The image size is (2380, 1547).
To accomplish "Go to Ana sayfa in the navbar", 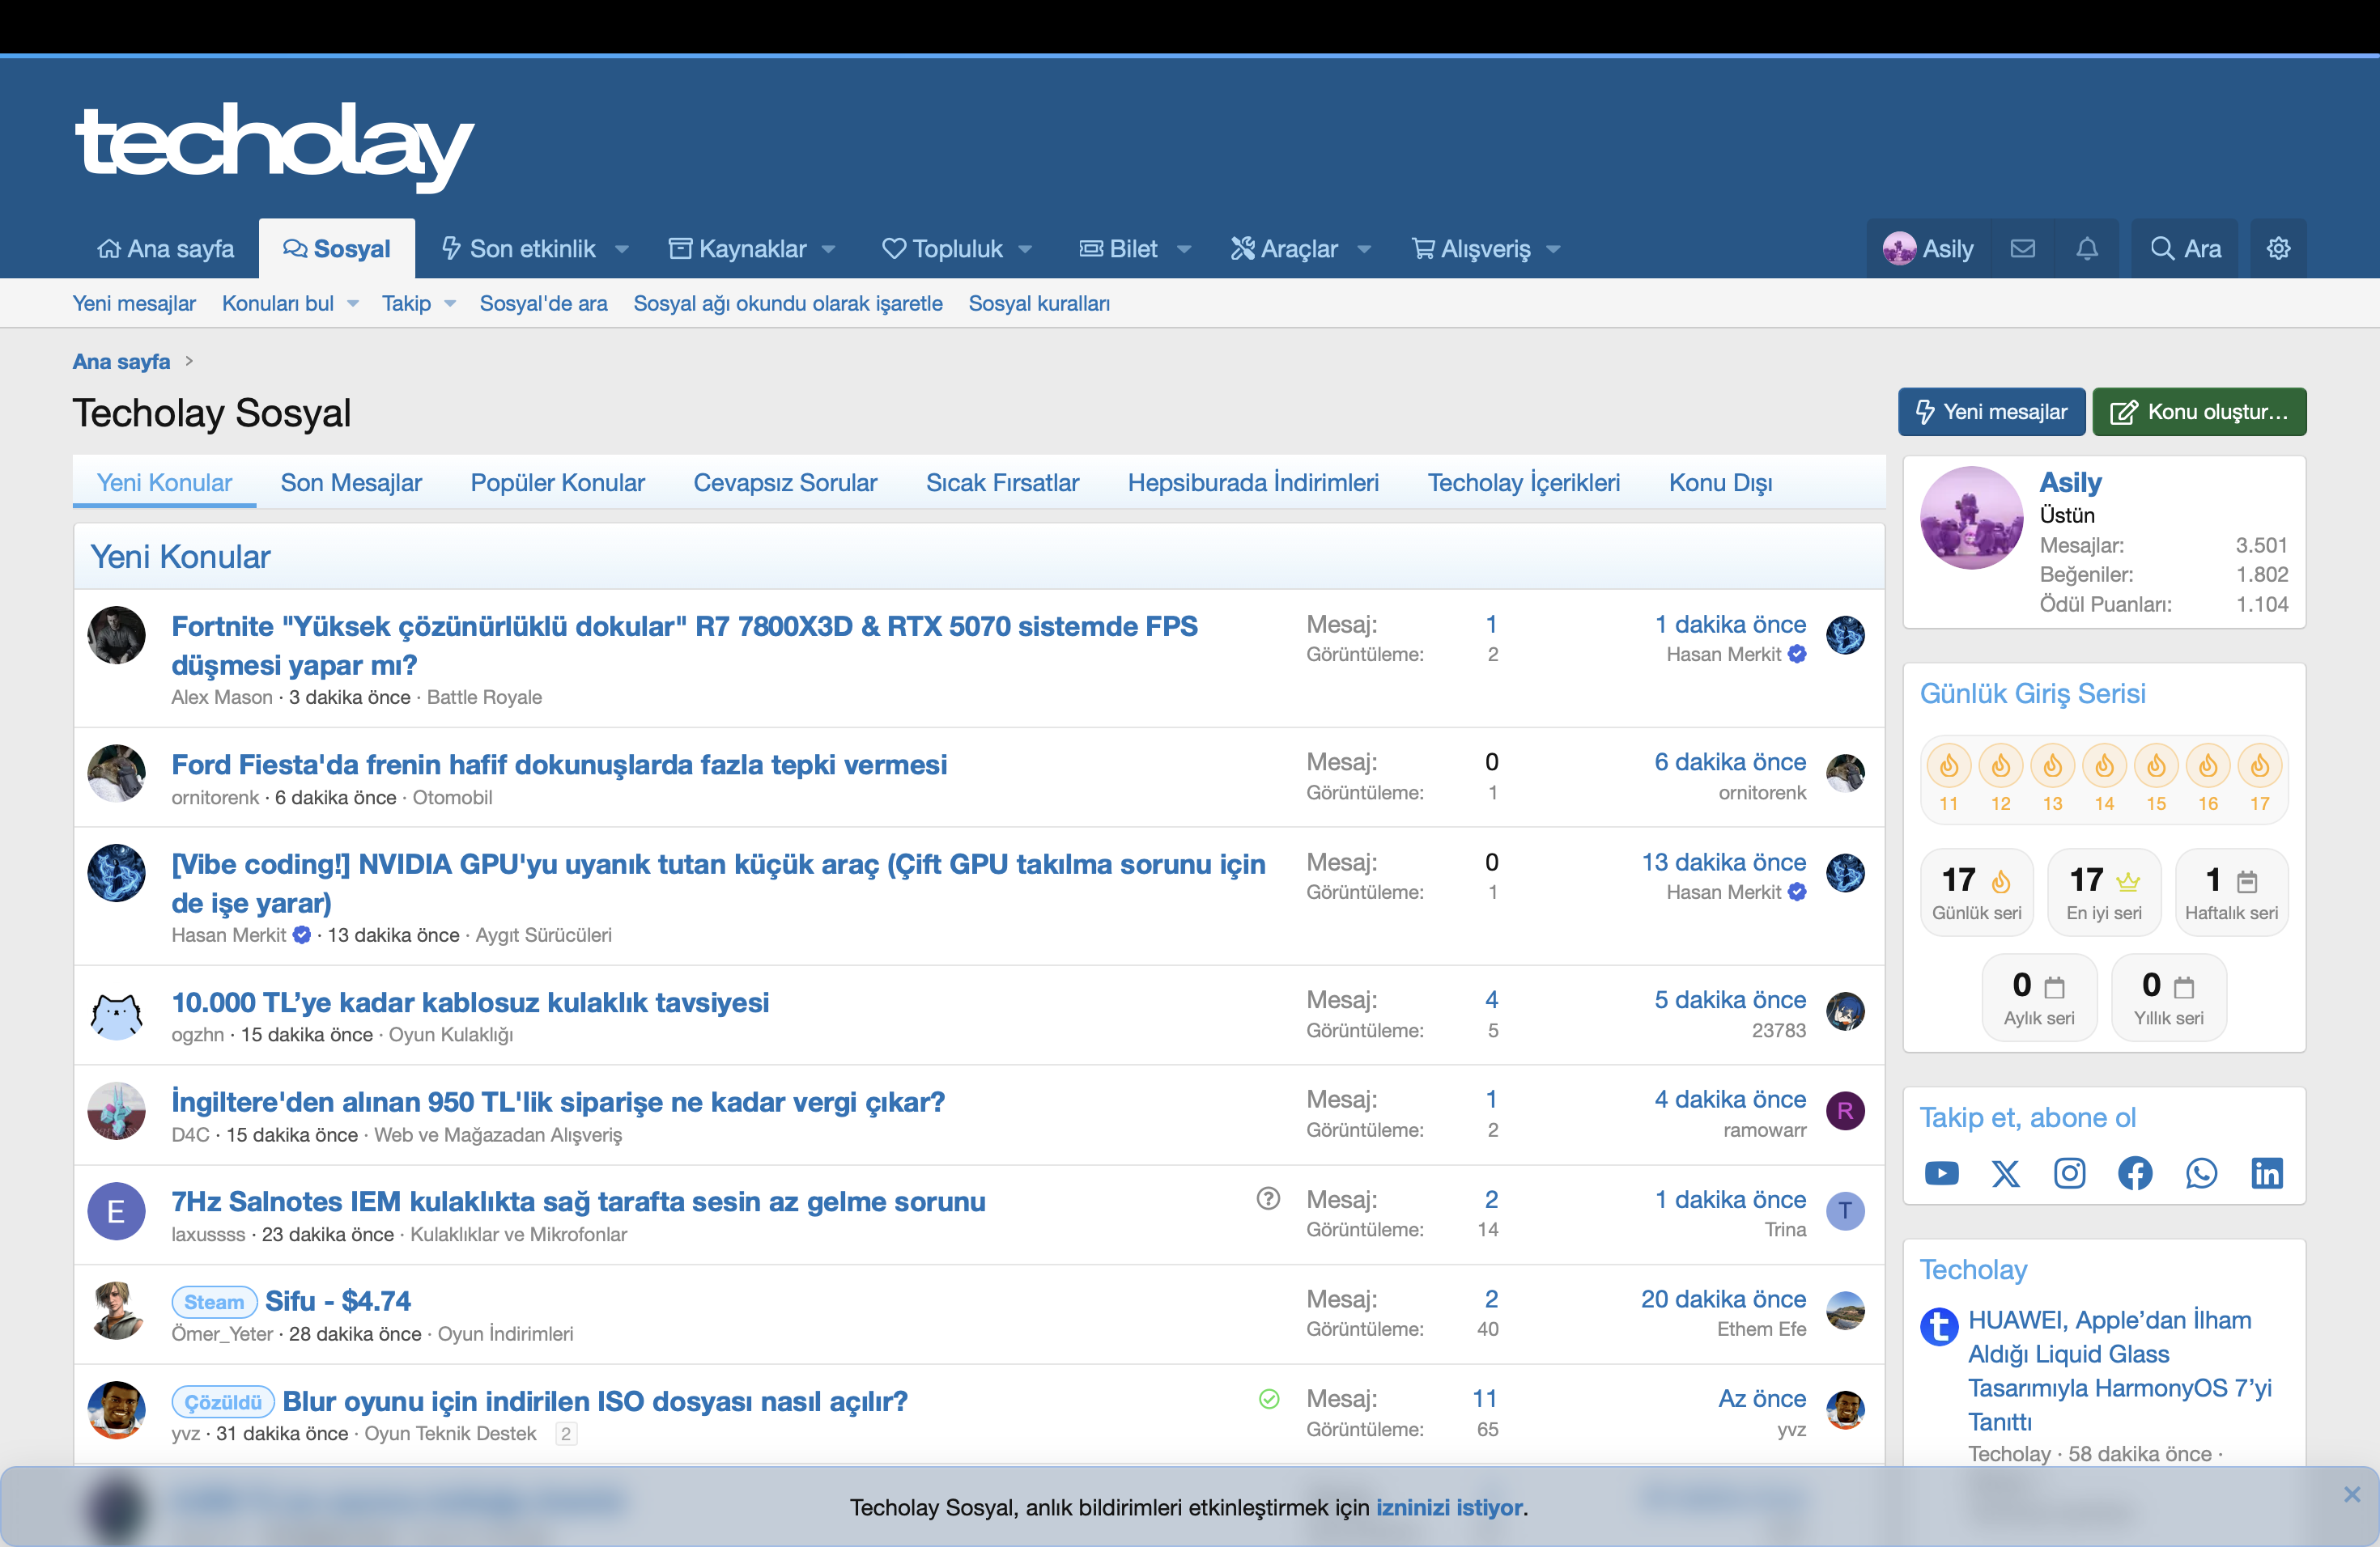I will [166, 249].
